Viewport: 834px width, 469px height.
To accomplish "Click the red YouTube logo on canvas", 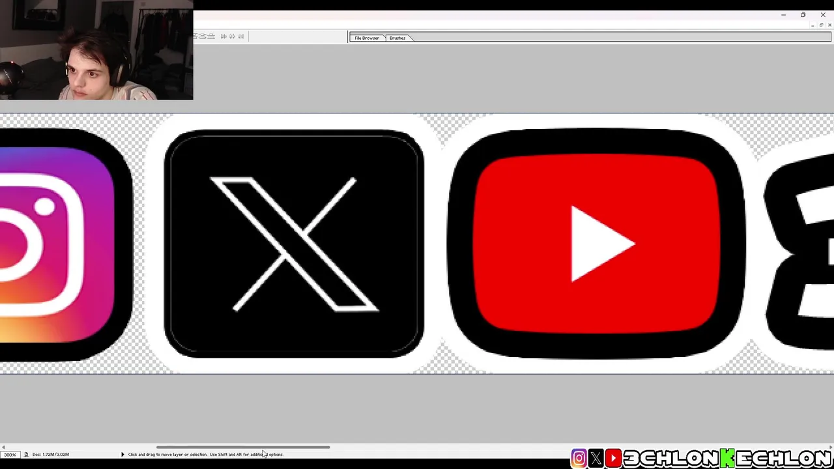I will (x=597, y=244).
